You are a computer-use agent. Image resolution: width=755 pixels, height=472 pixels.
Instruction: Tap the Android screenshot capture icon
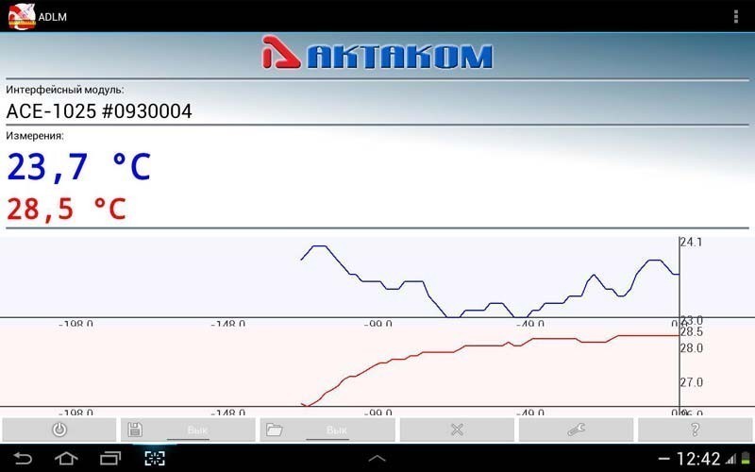154,459
